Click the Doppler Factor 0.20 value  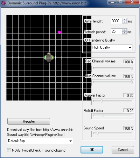[x=129, y=95]
